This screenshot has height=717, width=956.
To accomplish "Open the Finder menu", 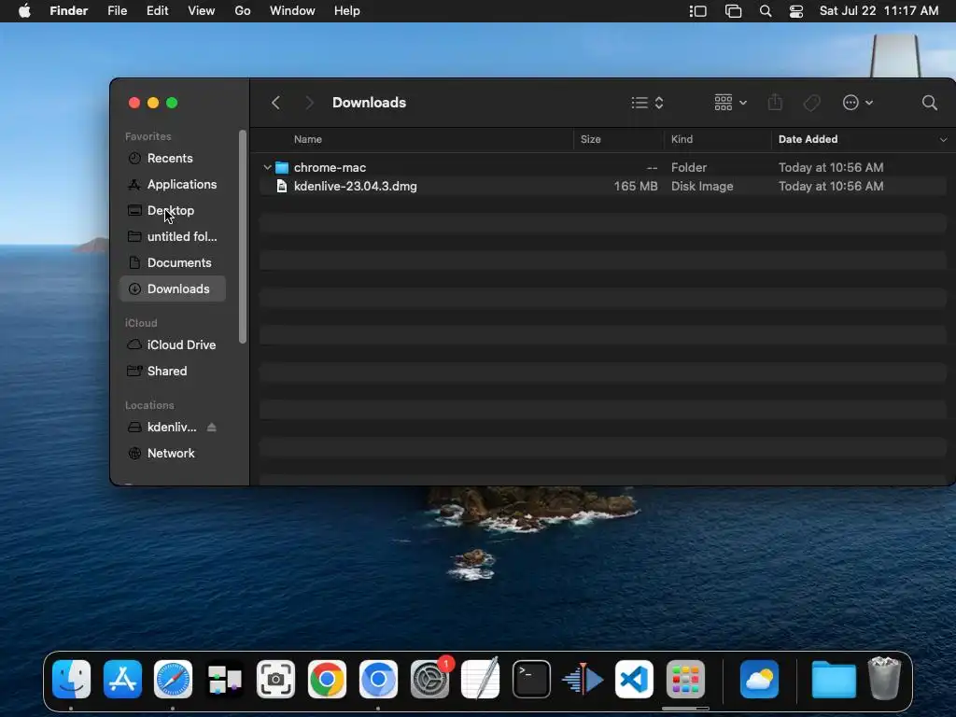I will (x=69, y=11).
